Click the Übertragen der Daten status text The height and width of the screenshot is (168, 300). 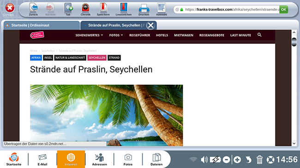click(35, 144)
